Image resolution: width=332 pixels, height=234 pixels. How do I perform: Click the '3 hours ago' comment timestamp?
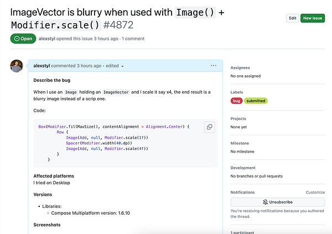coord(90,66)
